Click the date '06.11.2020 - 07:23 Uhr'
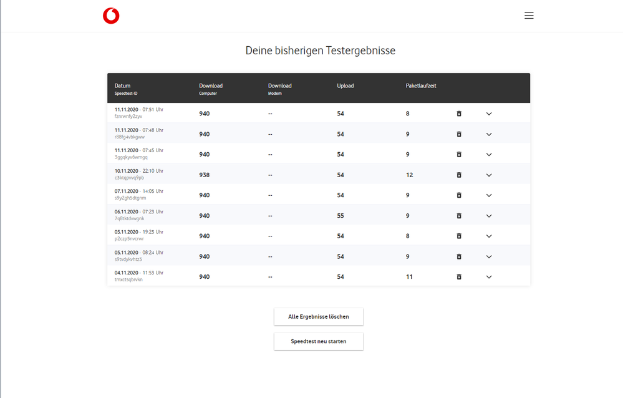Image resolution: width=623 pixels, height=398 pixels. 138,212
